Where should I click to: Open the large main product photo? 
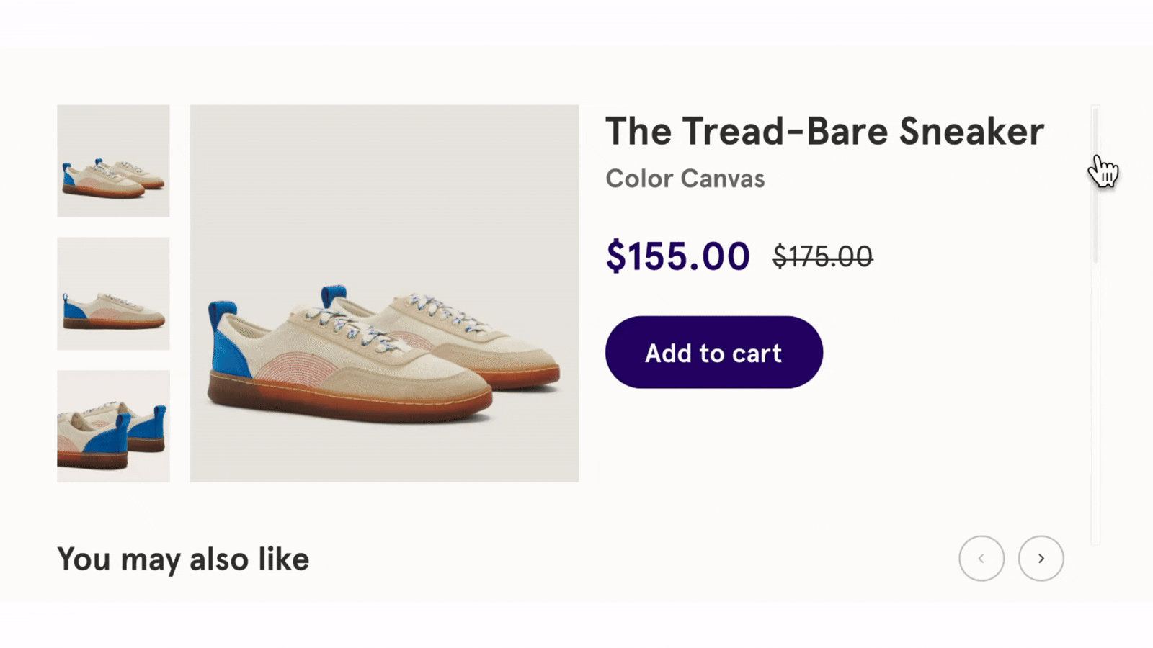383,216
